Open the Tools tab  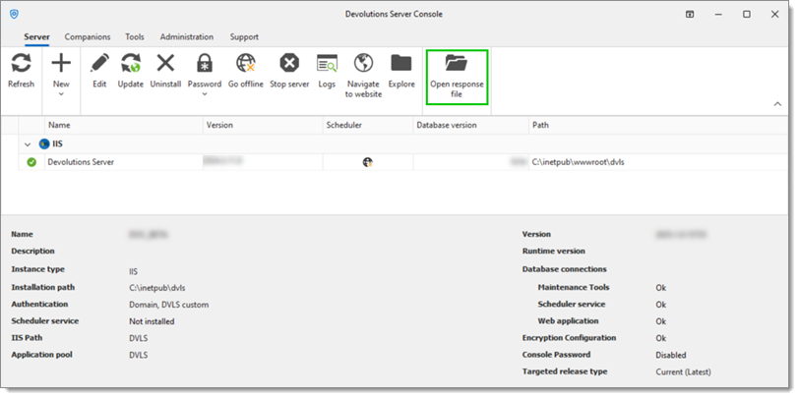[x=135, y=36]
